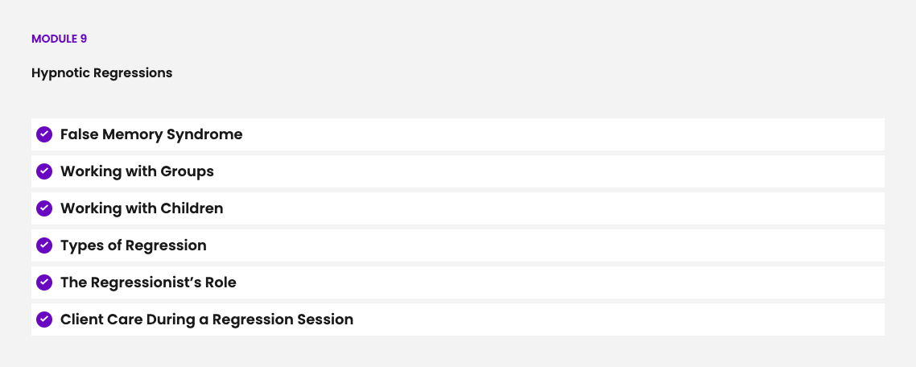
Task: Select The Regressionist's Role lesson title
Action: point(148,282)
